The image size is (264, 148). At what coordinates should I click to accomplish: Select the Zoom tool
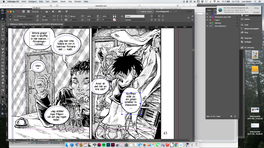pos(3,86)
